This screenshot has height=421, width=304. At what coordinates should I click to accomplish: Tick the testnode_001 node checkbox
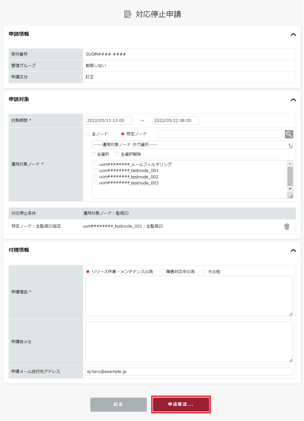(96, 170)
